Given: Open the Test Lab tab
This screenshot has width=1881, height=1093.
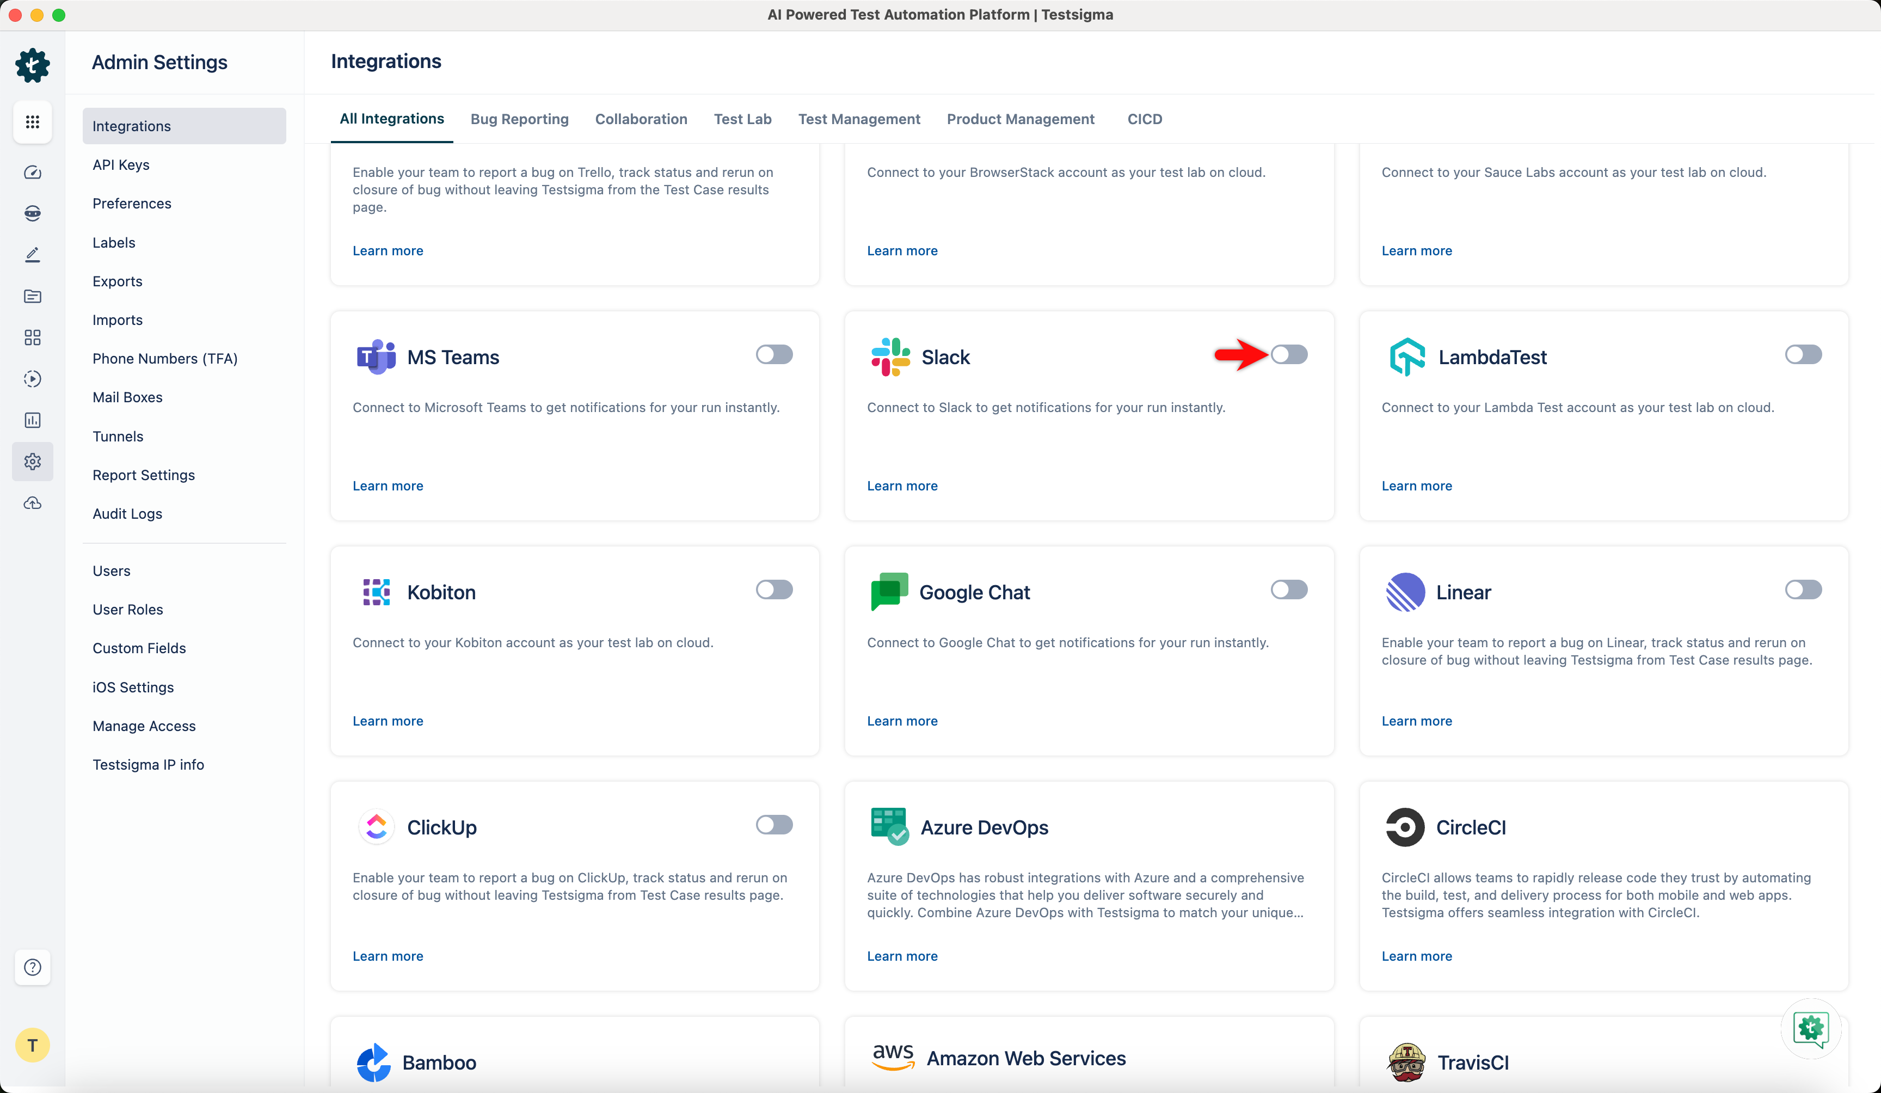Looking at the screenshot, I should (x=742, y=119).
